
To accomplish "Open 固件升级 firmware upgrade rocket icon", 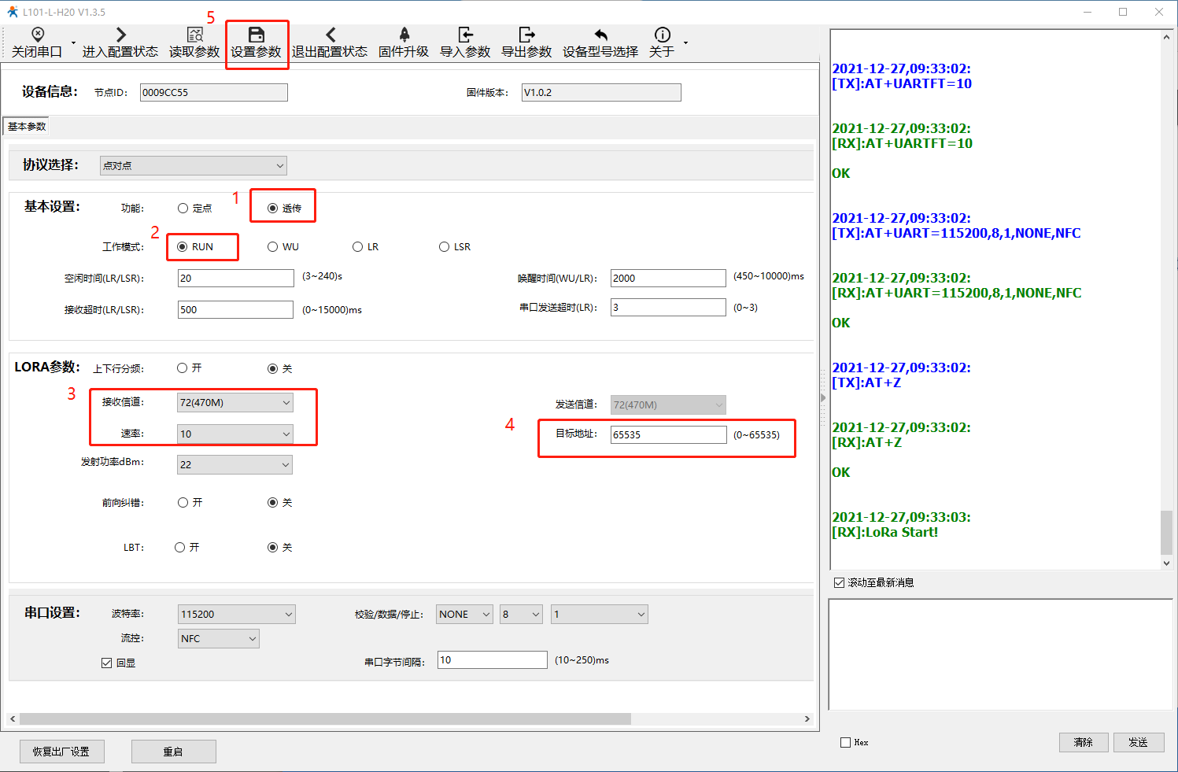I will 404,35.
